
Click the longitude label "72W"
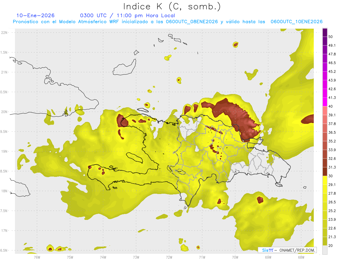click(x=169, y=257)
